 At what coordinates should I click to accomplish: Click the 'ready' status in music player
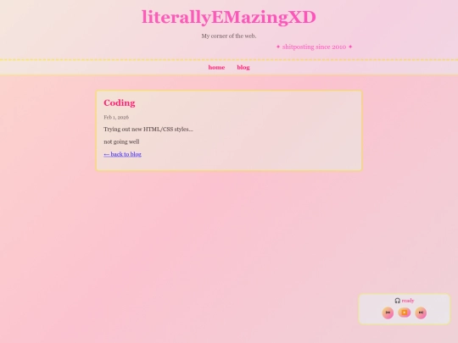[x=408, y=301]
